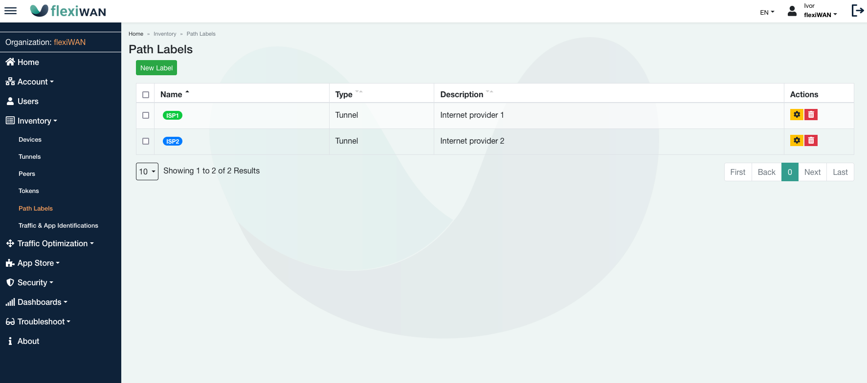Viewport: 867px width, 383px height.
Task: Open the EN language dropdown
Action: coord(767,12)
